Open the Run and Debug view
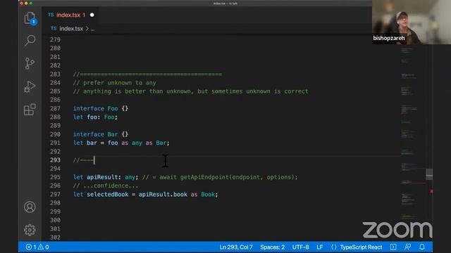Screen dimensions: 451x253 (x=30, y=86)
